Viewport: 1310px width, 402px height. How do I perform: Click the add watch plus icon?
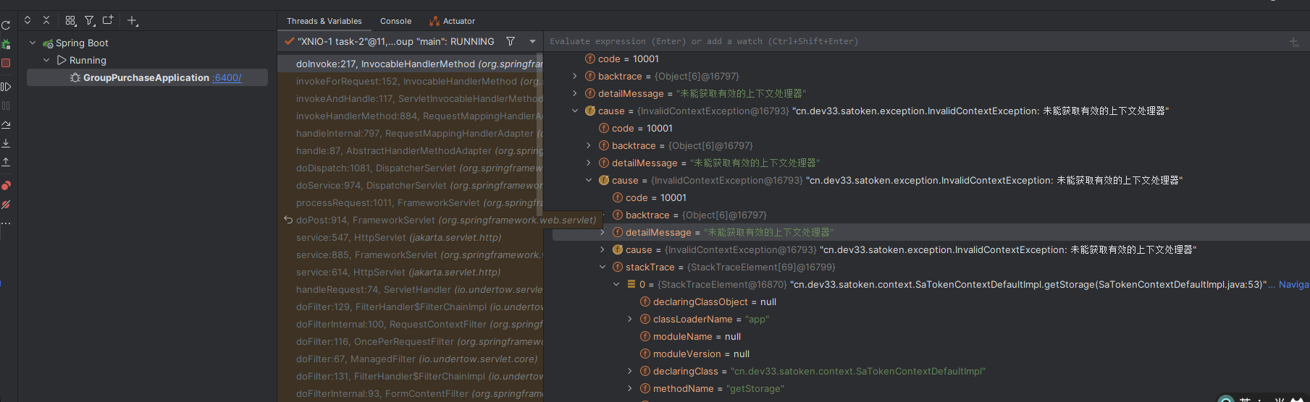coord(1294,42)
